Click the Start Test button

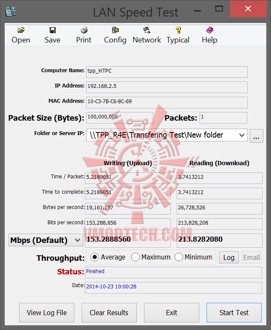click(x=234, y=313)
